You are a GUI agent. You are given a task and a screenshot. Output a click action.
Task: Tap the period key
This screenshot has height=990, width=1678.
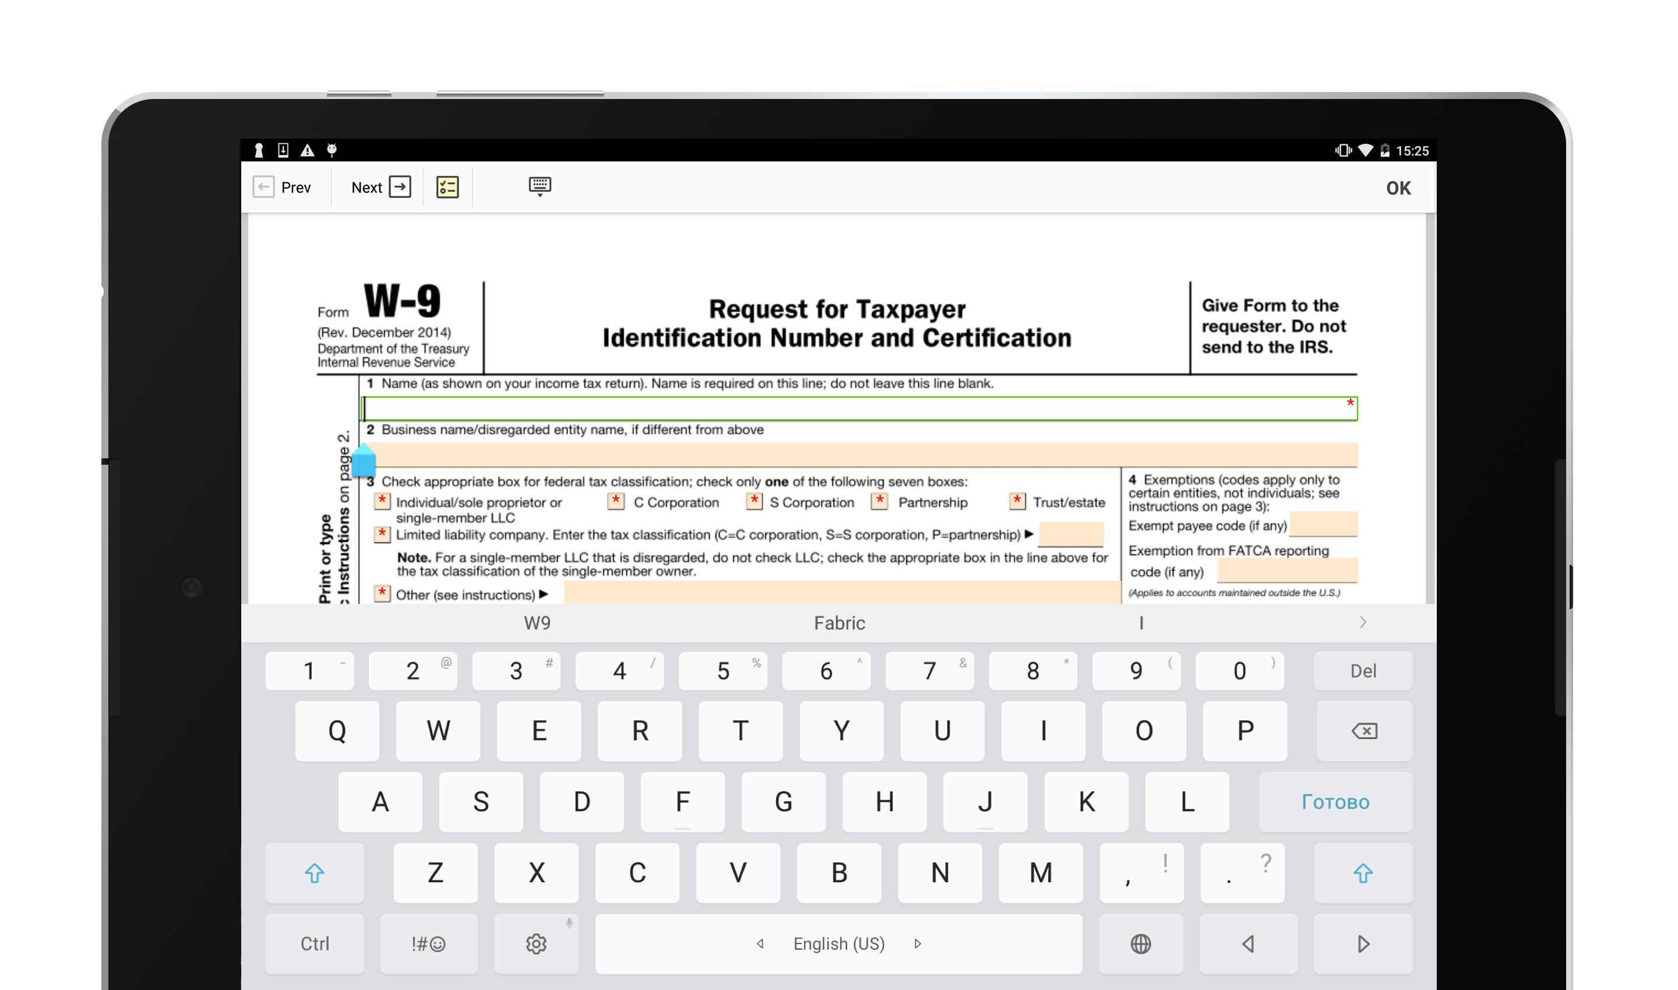tap(1242, 872)
